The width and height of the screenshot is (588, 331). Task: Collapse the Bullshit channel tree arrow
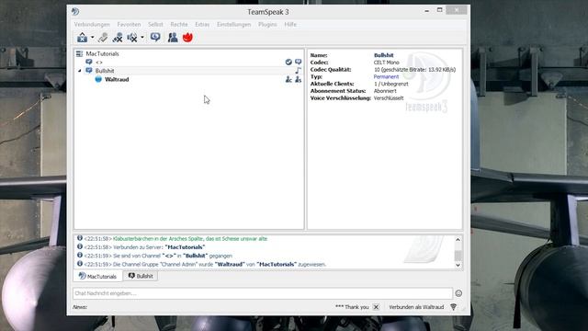(x=80, y=71)
